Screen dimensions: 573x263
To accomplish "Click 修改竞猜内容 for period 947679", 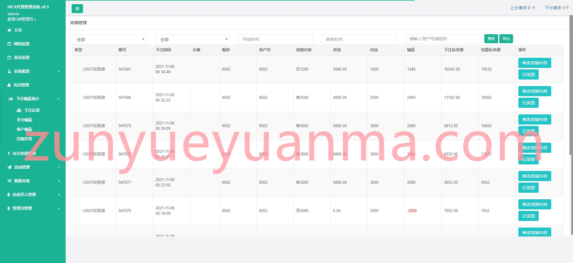I will (535, 119).
